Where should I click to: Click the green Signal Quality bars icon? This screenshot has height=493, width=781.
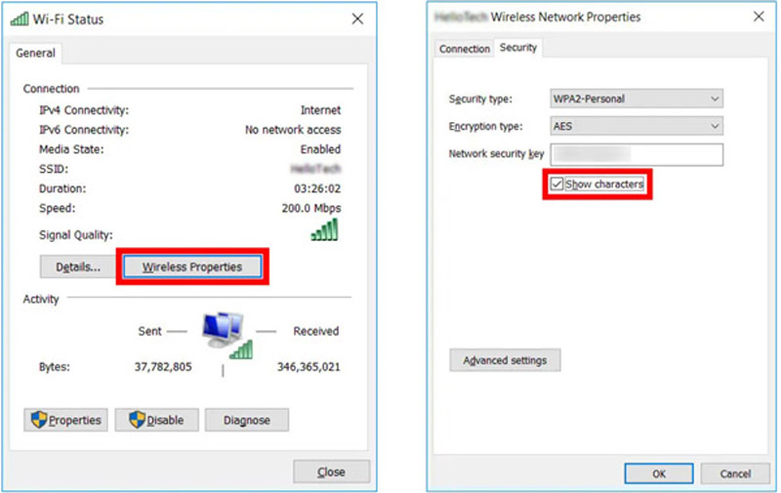pyautogui.click(x=324, y=230)
